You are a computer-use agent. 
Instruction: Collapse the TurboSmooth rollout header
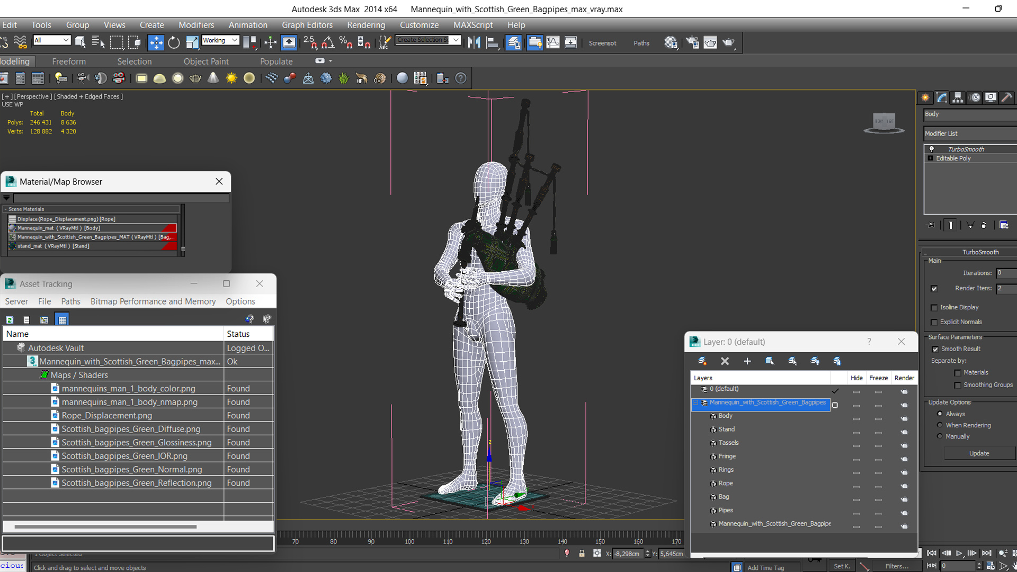(x=970, y=252)
